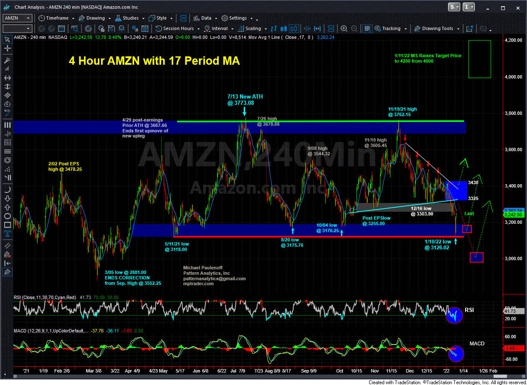Expand the Interval dropdown arrow
The height and width of the screenshot is (385, 527).
[232, 29]
